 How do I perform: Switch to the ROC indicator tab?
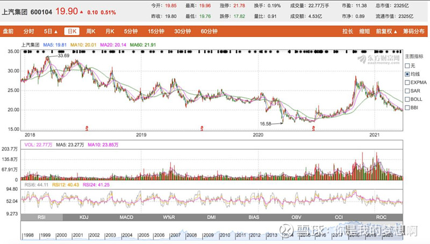point(382,217)
